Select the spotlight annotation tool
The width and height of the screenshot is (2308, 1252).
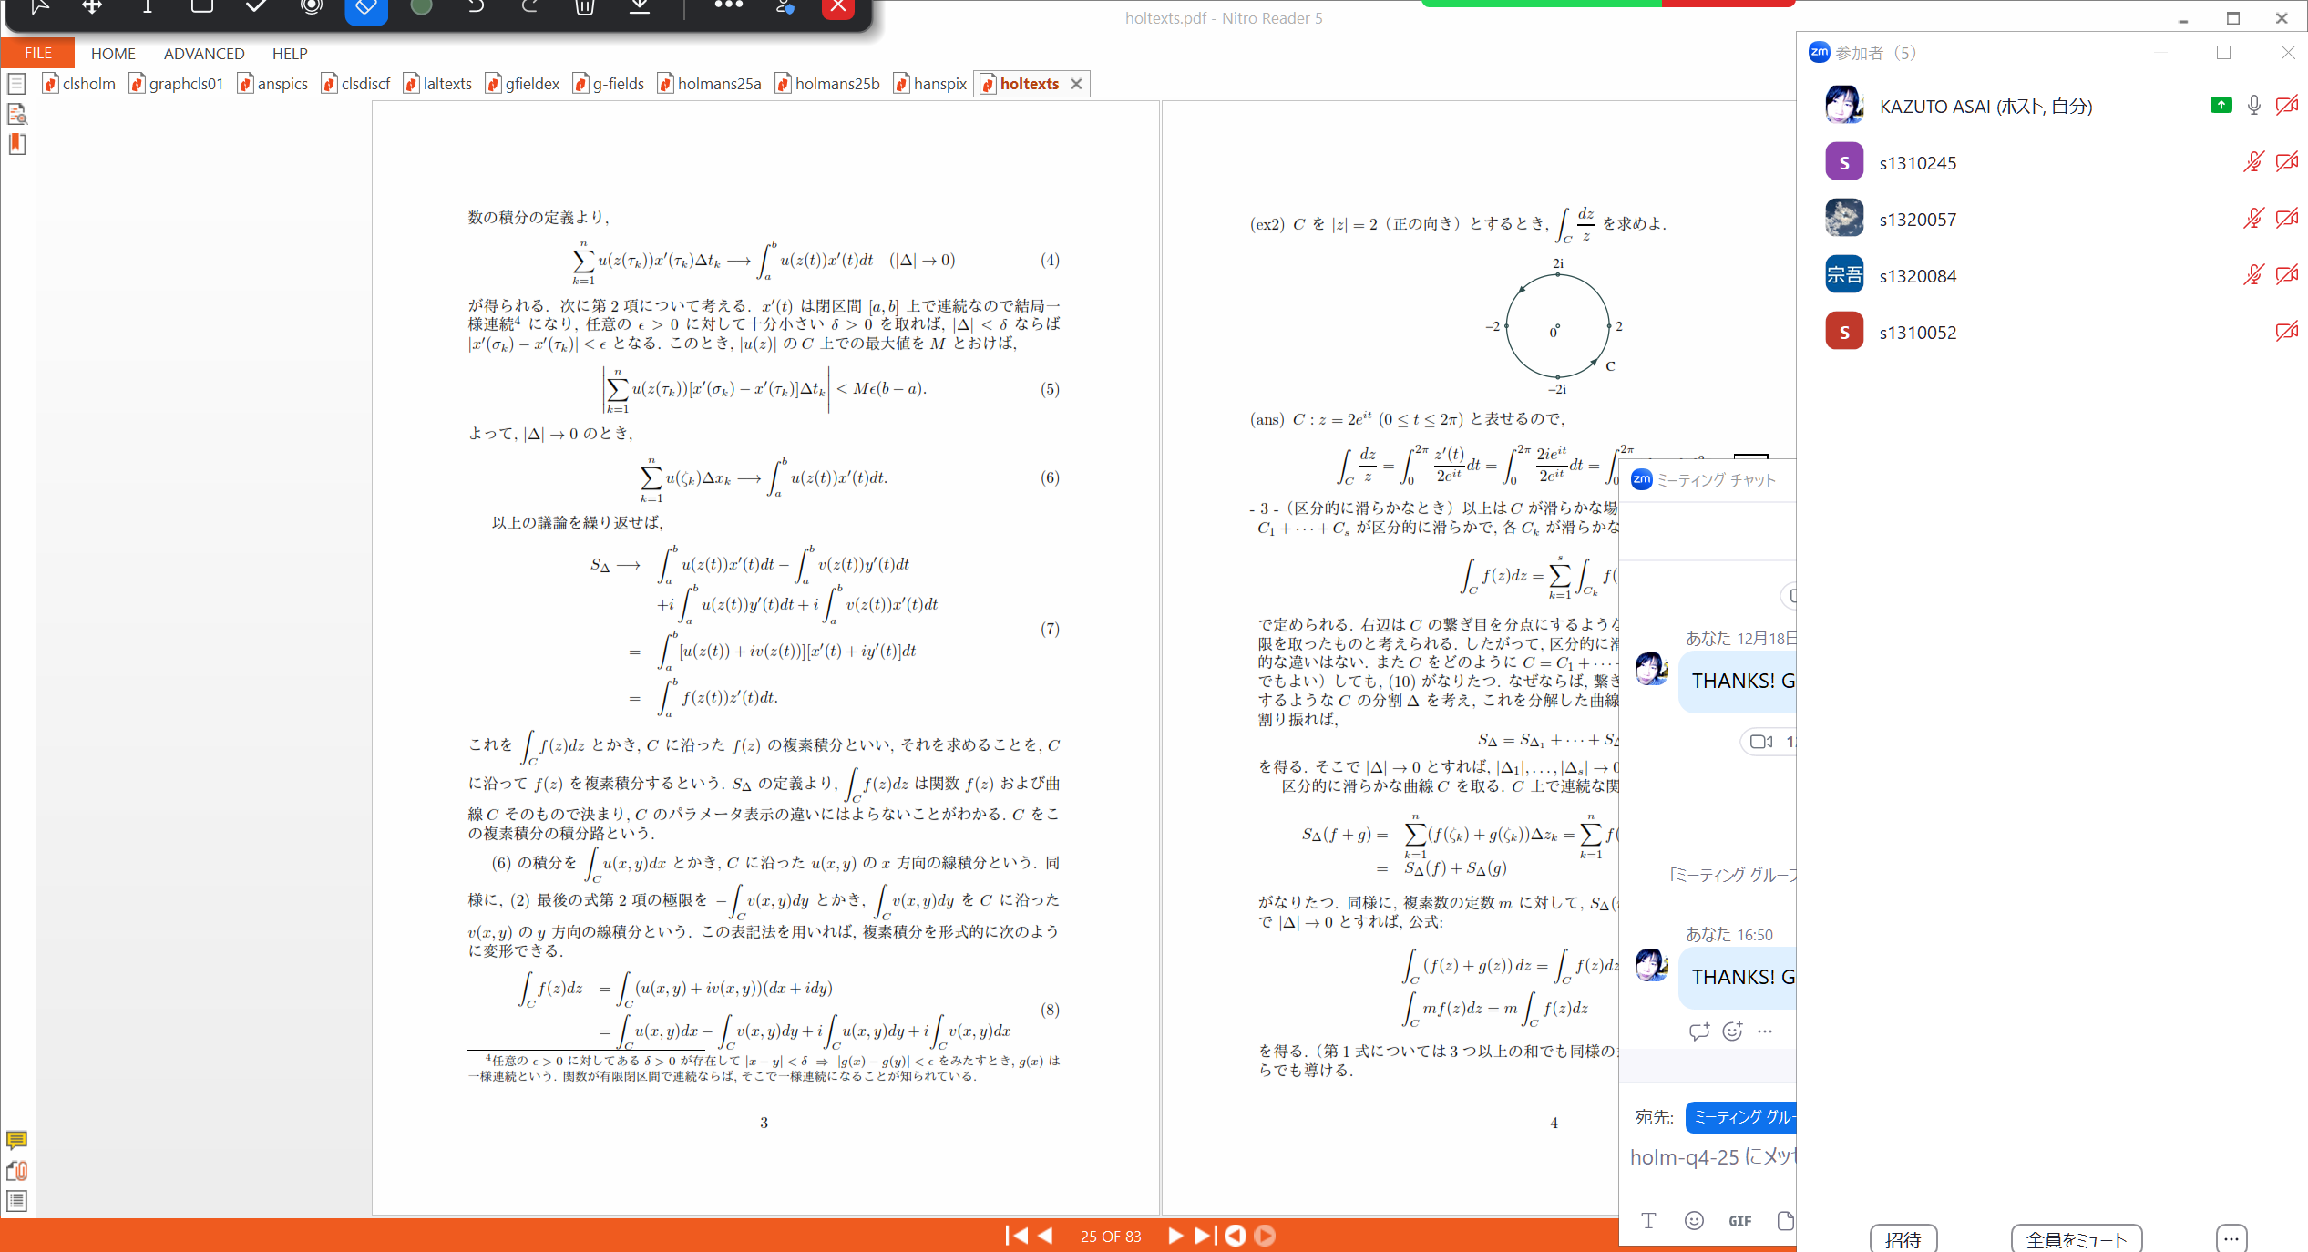point(312,7)
